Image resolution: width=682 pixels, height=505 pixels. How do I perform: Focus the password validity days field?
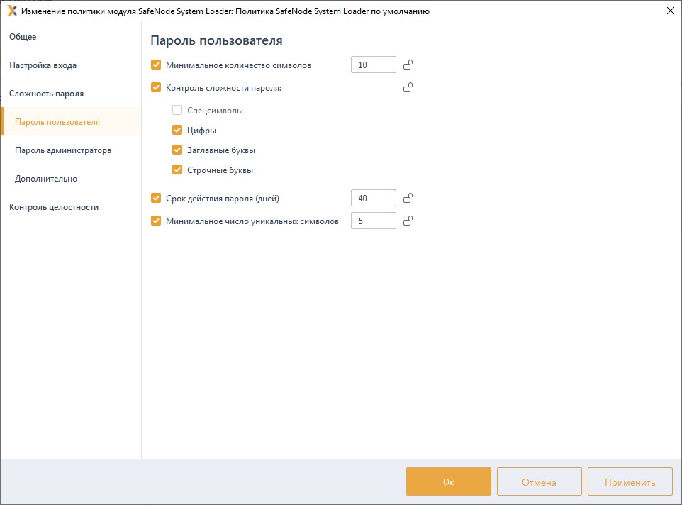point(373,199)
